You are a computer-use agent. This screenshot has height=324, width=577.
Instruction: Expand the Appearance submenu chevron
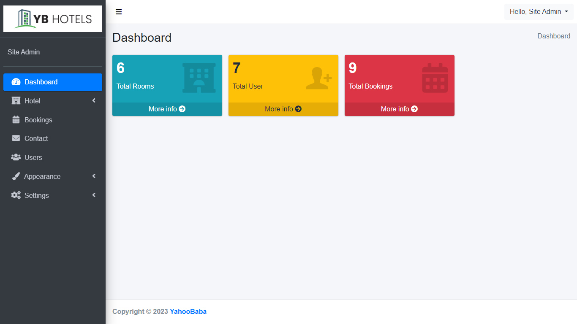pos(94,176)
